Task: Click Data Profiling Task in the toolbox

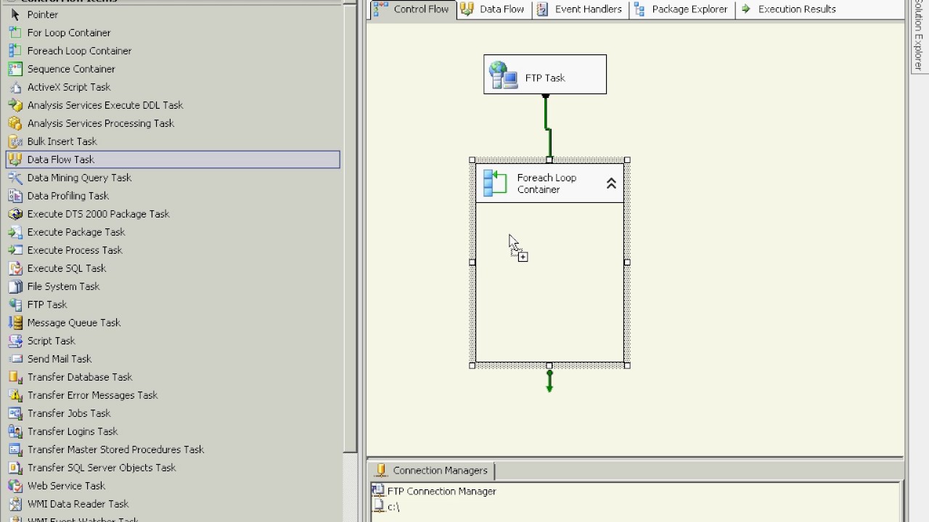Action: (68, 196)
